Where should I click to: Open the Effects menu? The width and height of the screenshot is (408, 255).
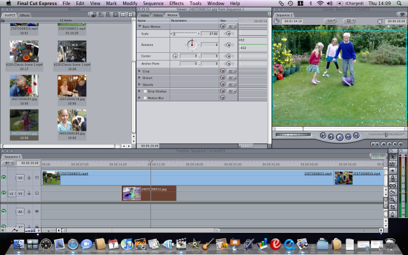pyautogui.click(x=176, y=4)
